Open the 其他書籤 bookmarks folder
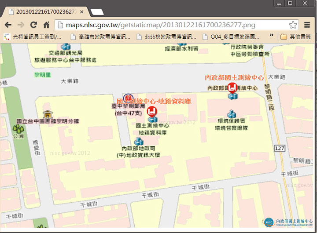 pyautogui.click(x=295, y=37)
